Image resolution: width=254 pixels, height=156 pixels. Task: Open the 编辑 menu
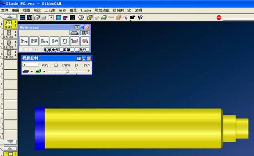click(x=16, y=10)
